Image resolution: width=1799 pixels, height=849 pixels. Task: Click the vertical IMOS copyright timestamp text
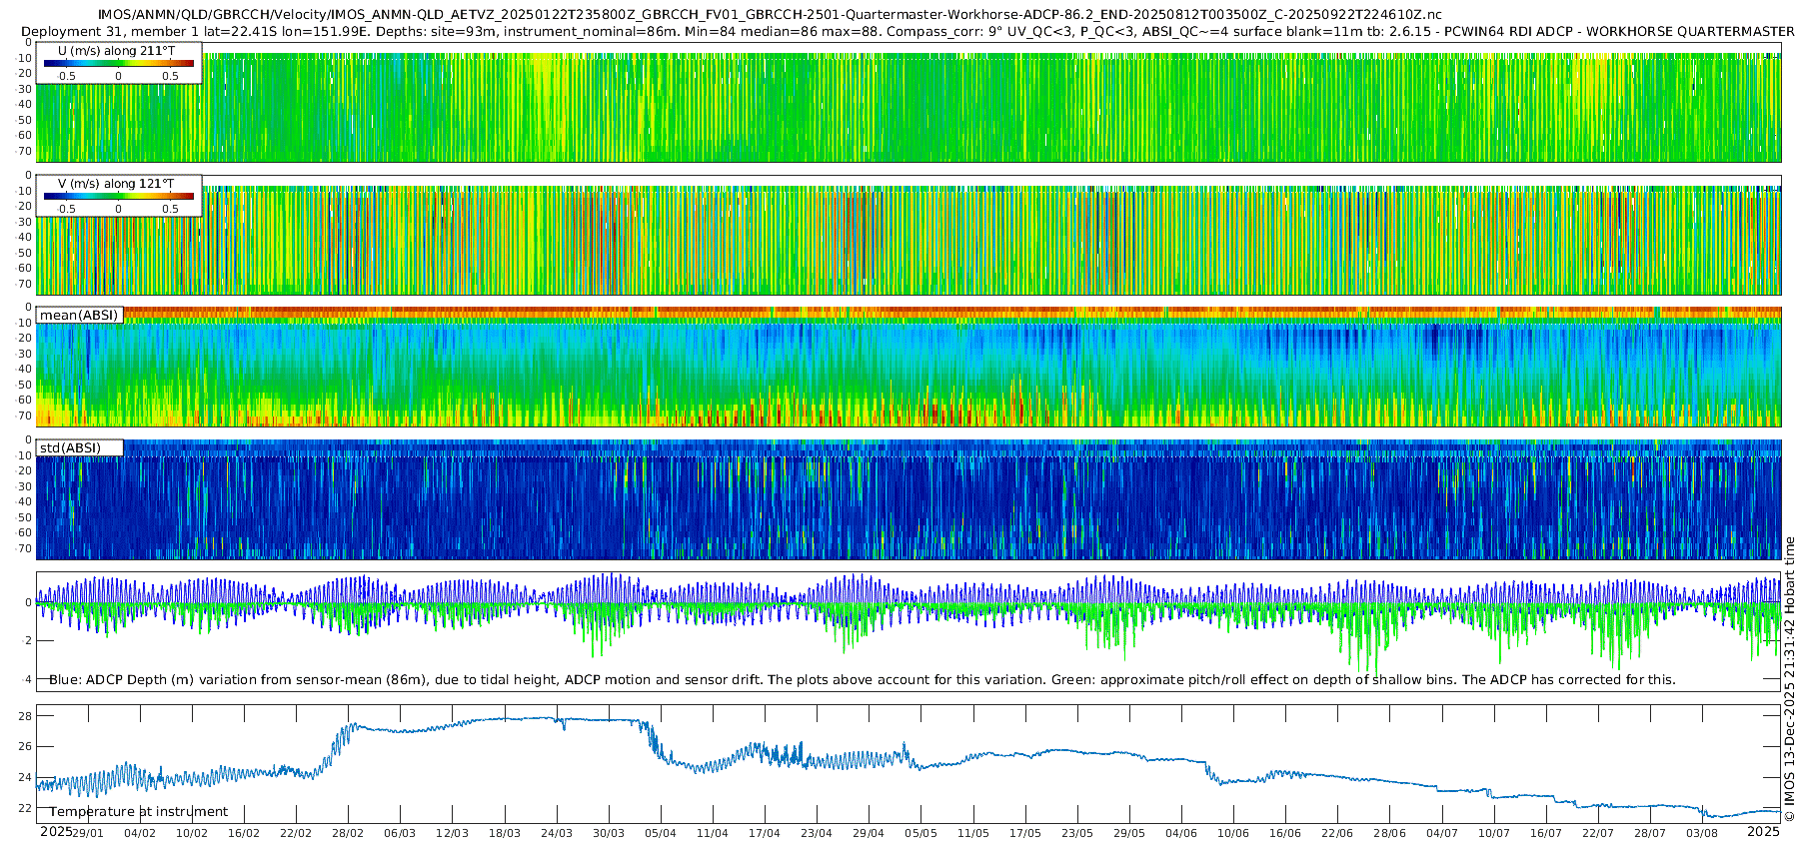(1789, 679)
